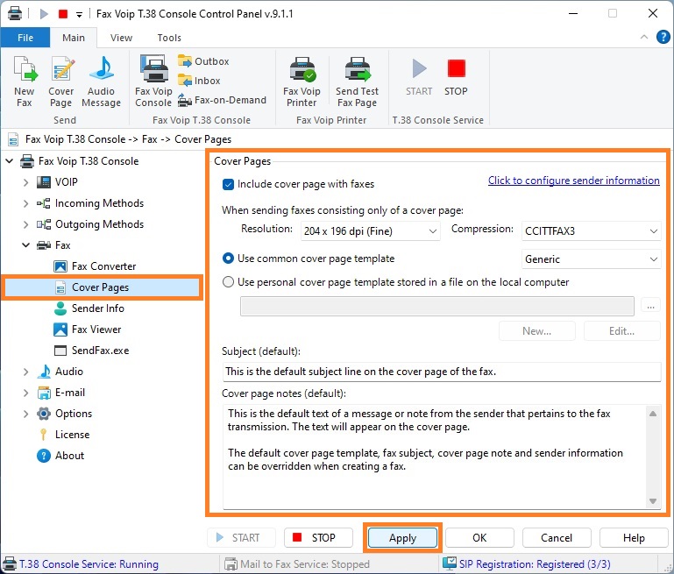Open the Resolution dropdown
This screenshot has width=674, height=574.
370,231
